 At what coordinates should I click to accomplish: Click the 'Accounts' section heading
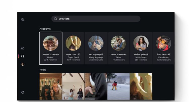(45, 29)
